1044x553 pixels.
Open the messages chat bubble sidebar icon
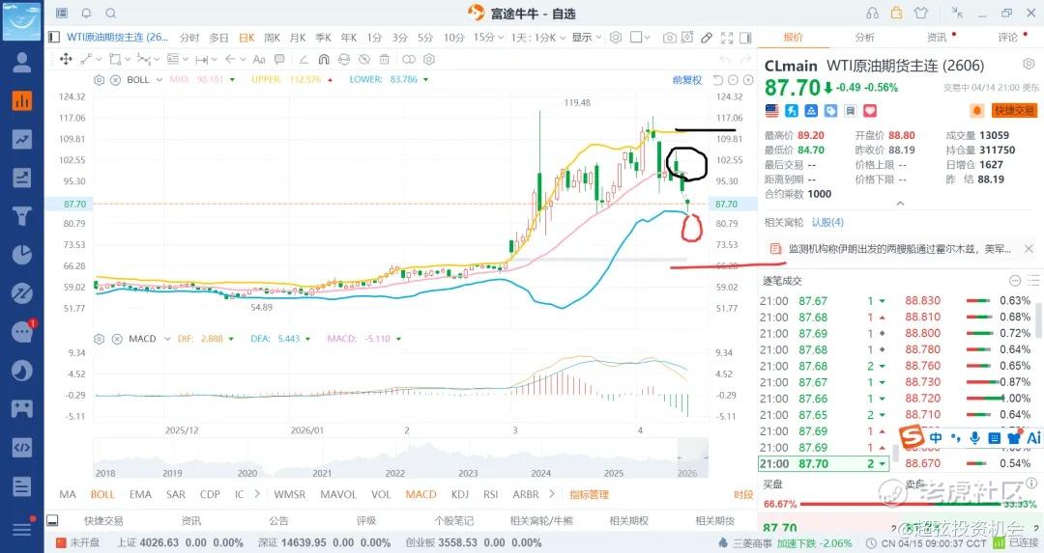[x=22, y=332]
